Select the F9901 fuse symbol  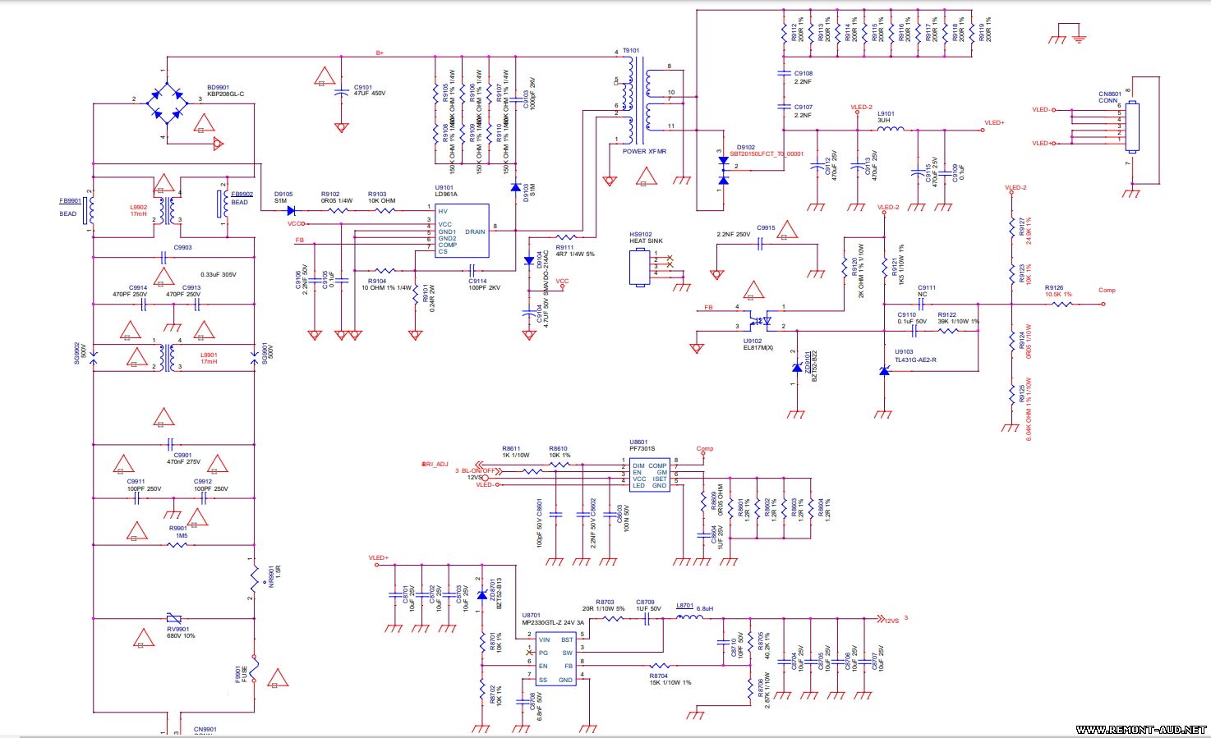pos(254,669)
